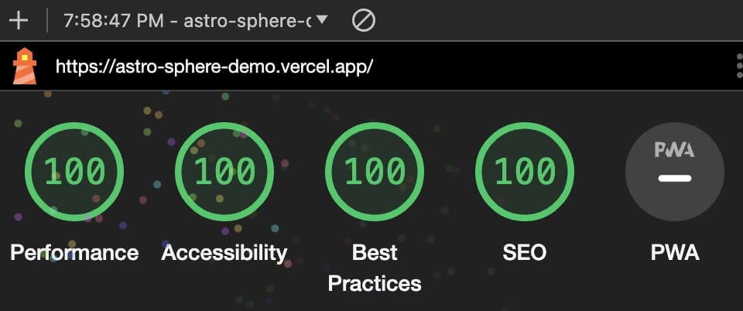
Task: Click the dropdown arrow beside the astro-sphere report
Action: click(322, 20)
